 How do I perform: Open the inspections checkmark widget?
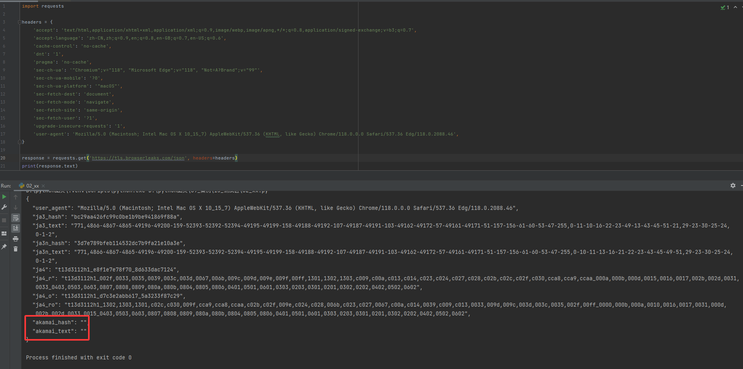pyautogui.click(x=725, y=7)
